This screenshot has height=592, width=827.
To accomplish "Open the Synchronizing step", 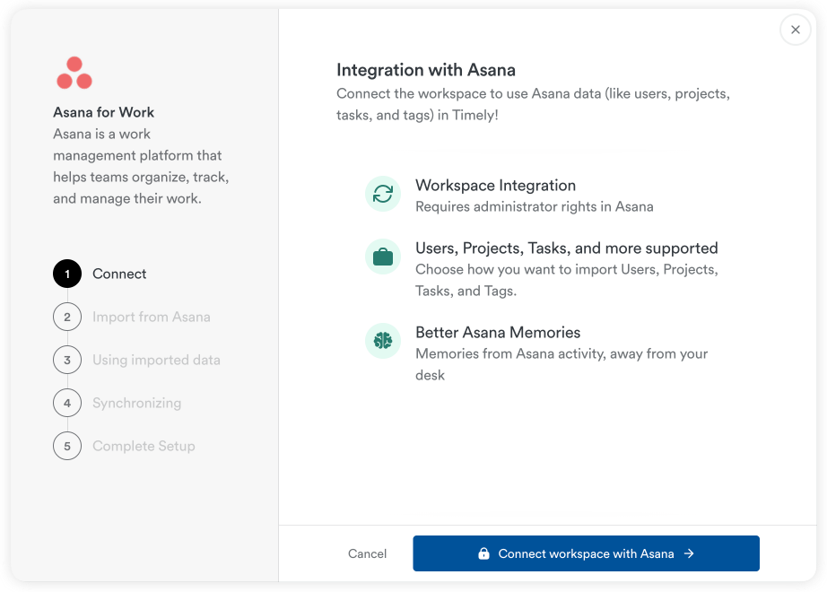I will pyautogui.click(x=136, y=403).
